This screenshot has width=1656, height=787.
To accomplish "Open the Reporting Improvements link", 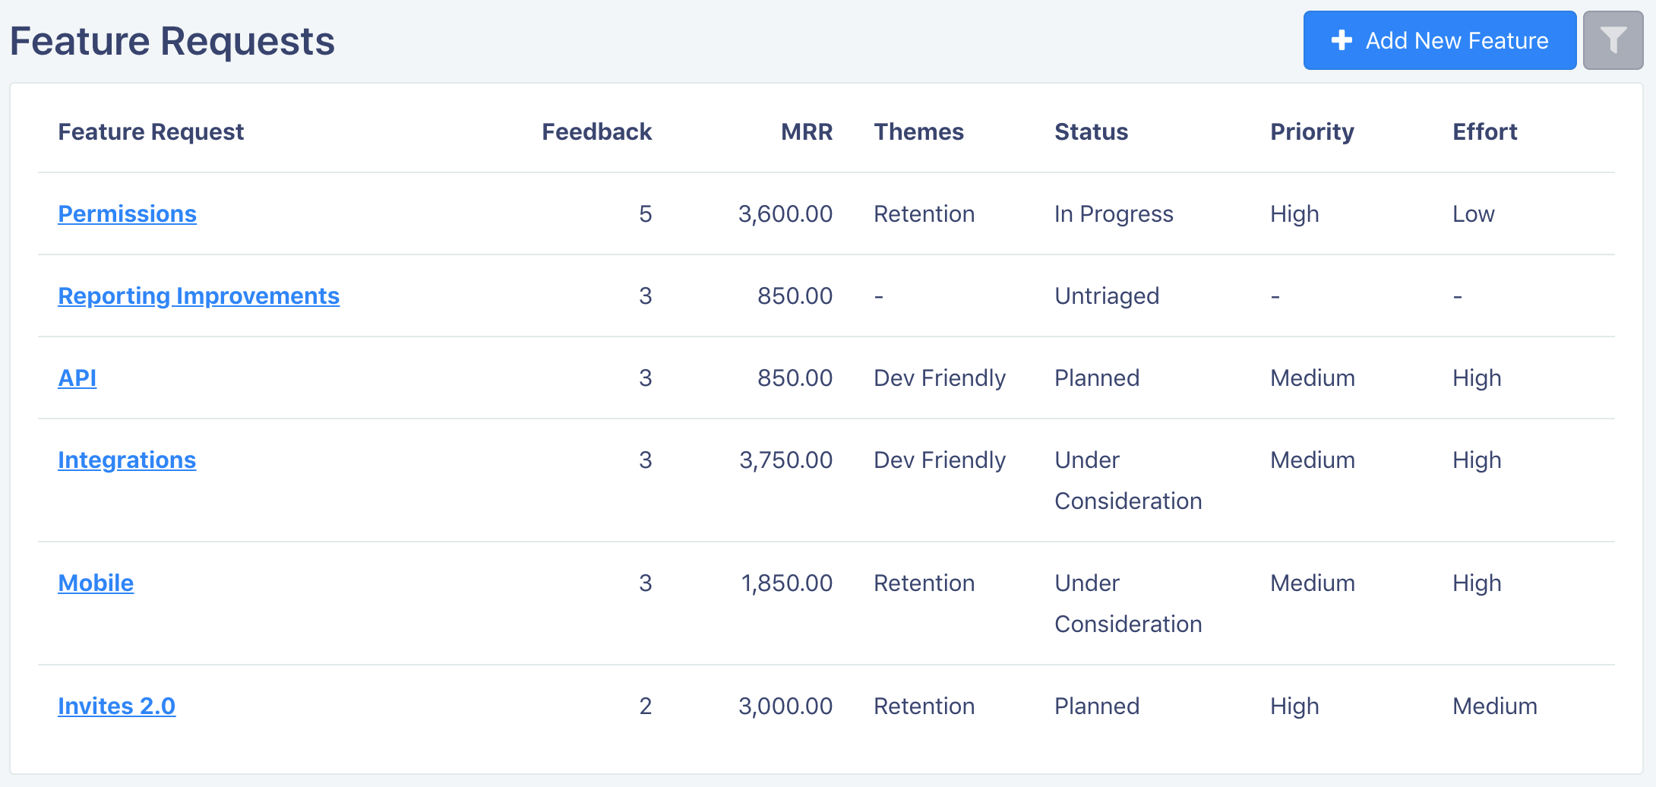I will click(x=198, y=296).
